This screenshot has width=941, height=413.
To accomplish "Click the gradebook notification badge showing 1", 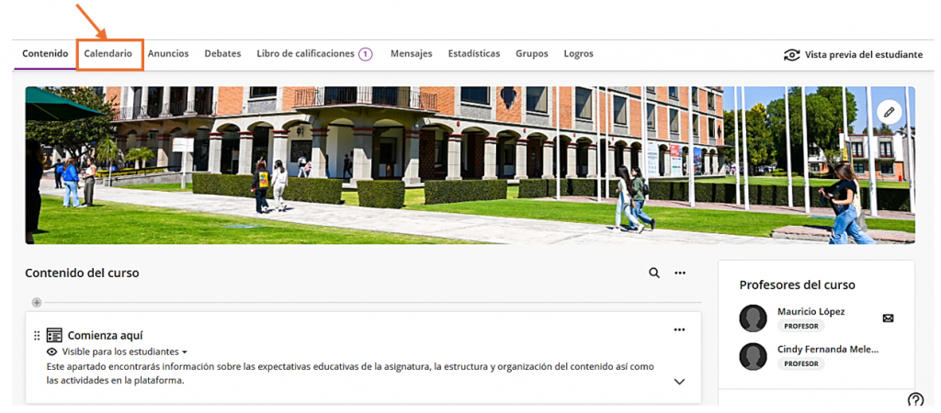I will pyautogui.click(x=366, y=54).
